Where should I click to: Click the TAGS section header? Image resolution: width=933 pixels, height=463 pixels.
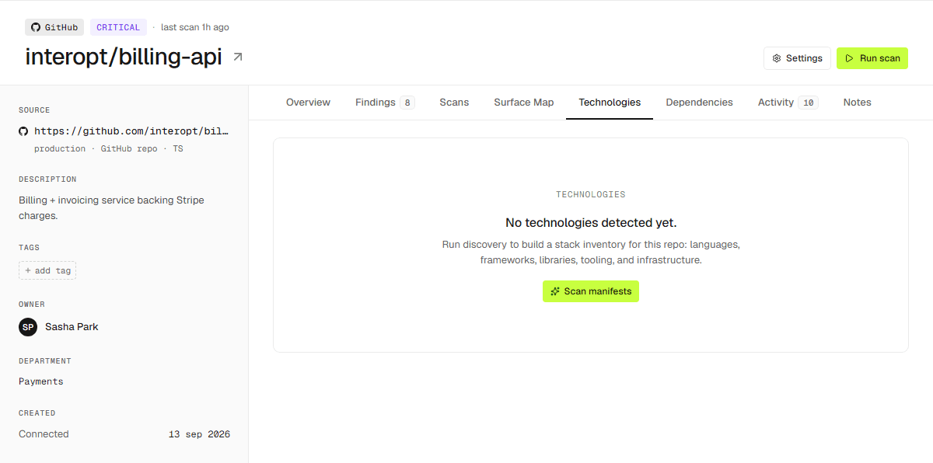29,248
